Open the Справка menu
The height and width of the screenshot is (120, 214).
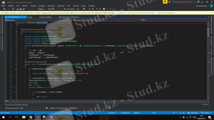(91, 6)
